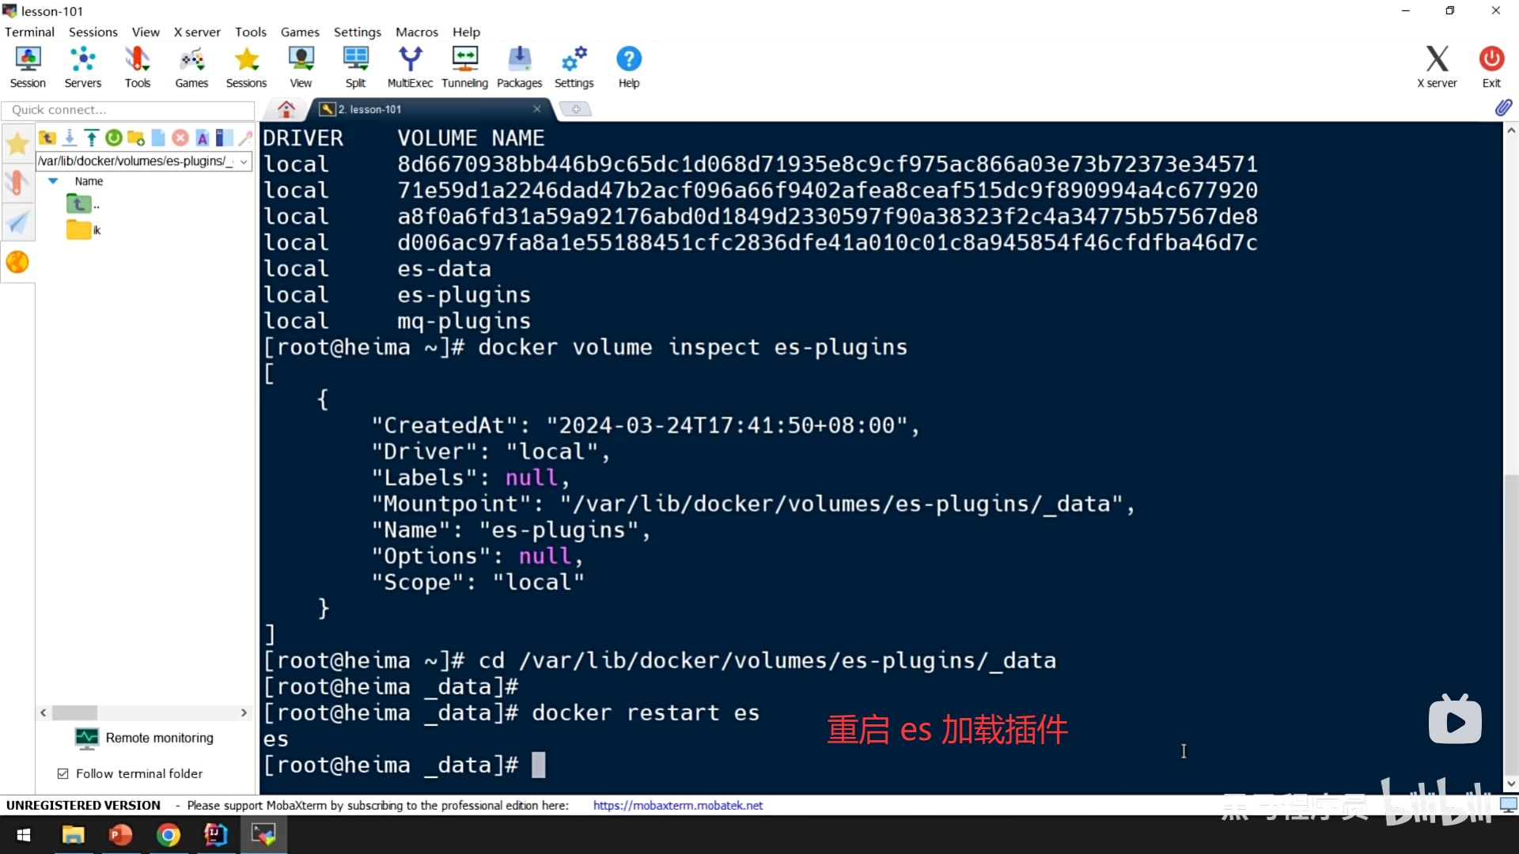The height and width of the screenshot is (854, 1519).
Task: Open the mobaxterm.mobatek.net link
Action: point(677,805)
